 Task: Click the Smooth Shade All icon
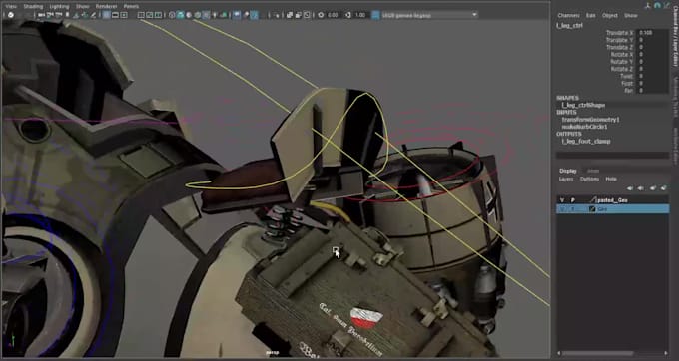click(181, 15)
